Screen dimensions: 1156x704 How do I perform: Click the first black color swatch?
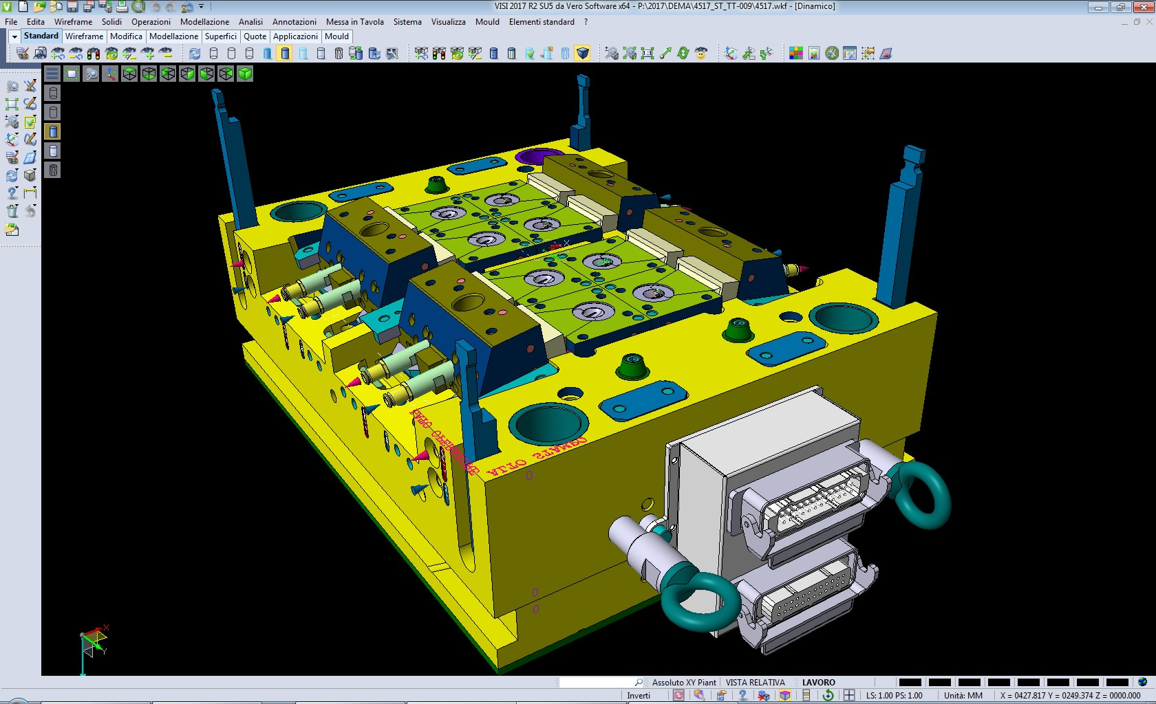coord(910,683)
